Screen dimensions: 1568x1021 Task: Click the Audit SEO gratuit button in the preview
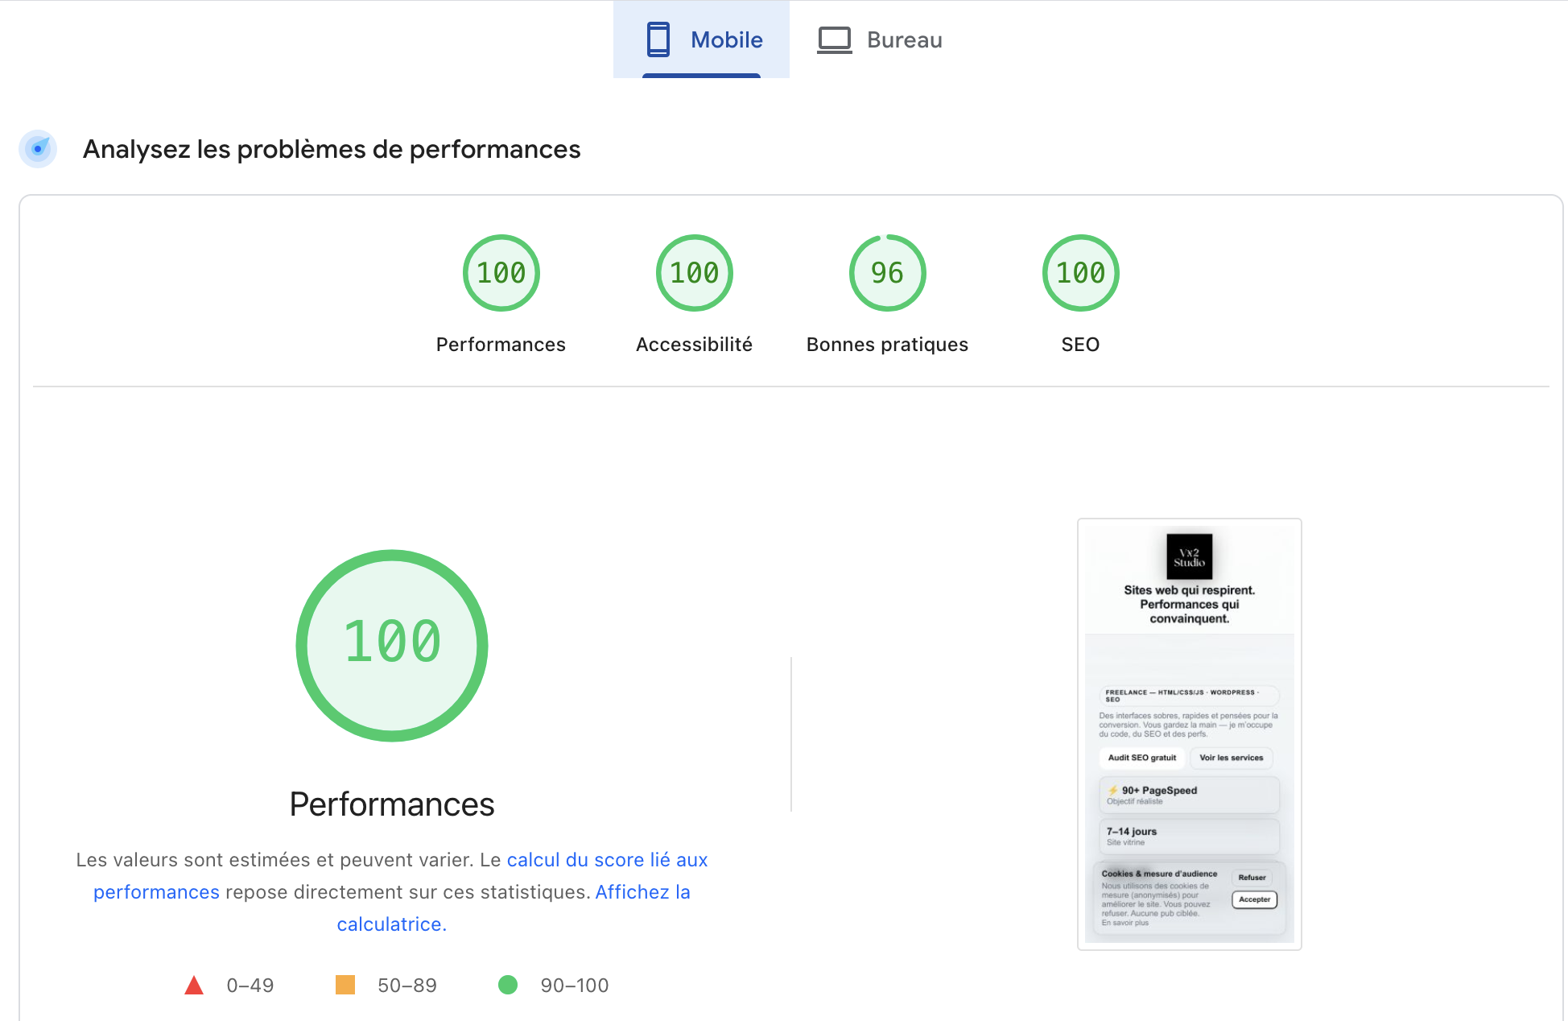tap(1141, 758)
